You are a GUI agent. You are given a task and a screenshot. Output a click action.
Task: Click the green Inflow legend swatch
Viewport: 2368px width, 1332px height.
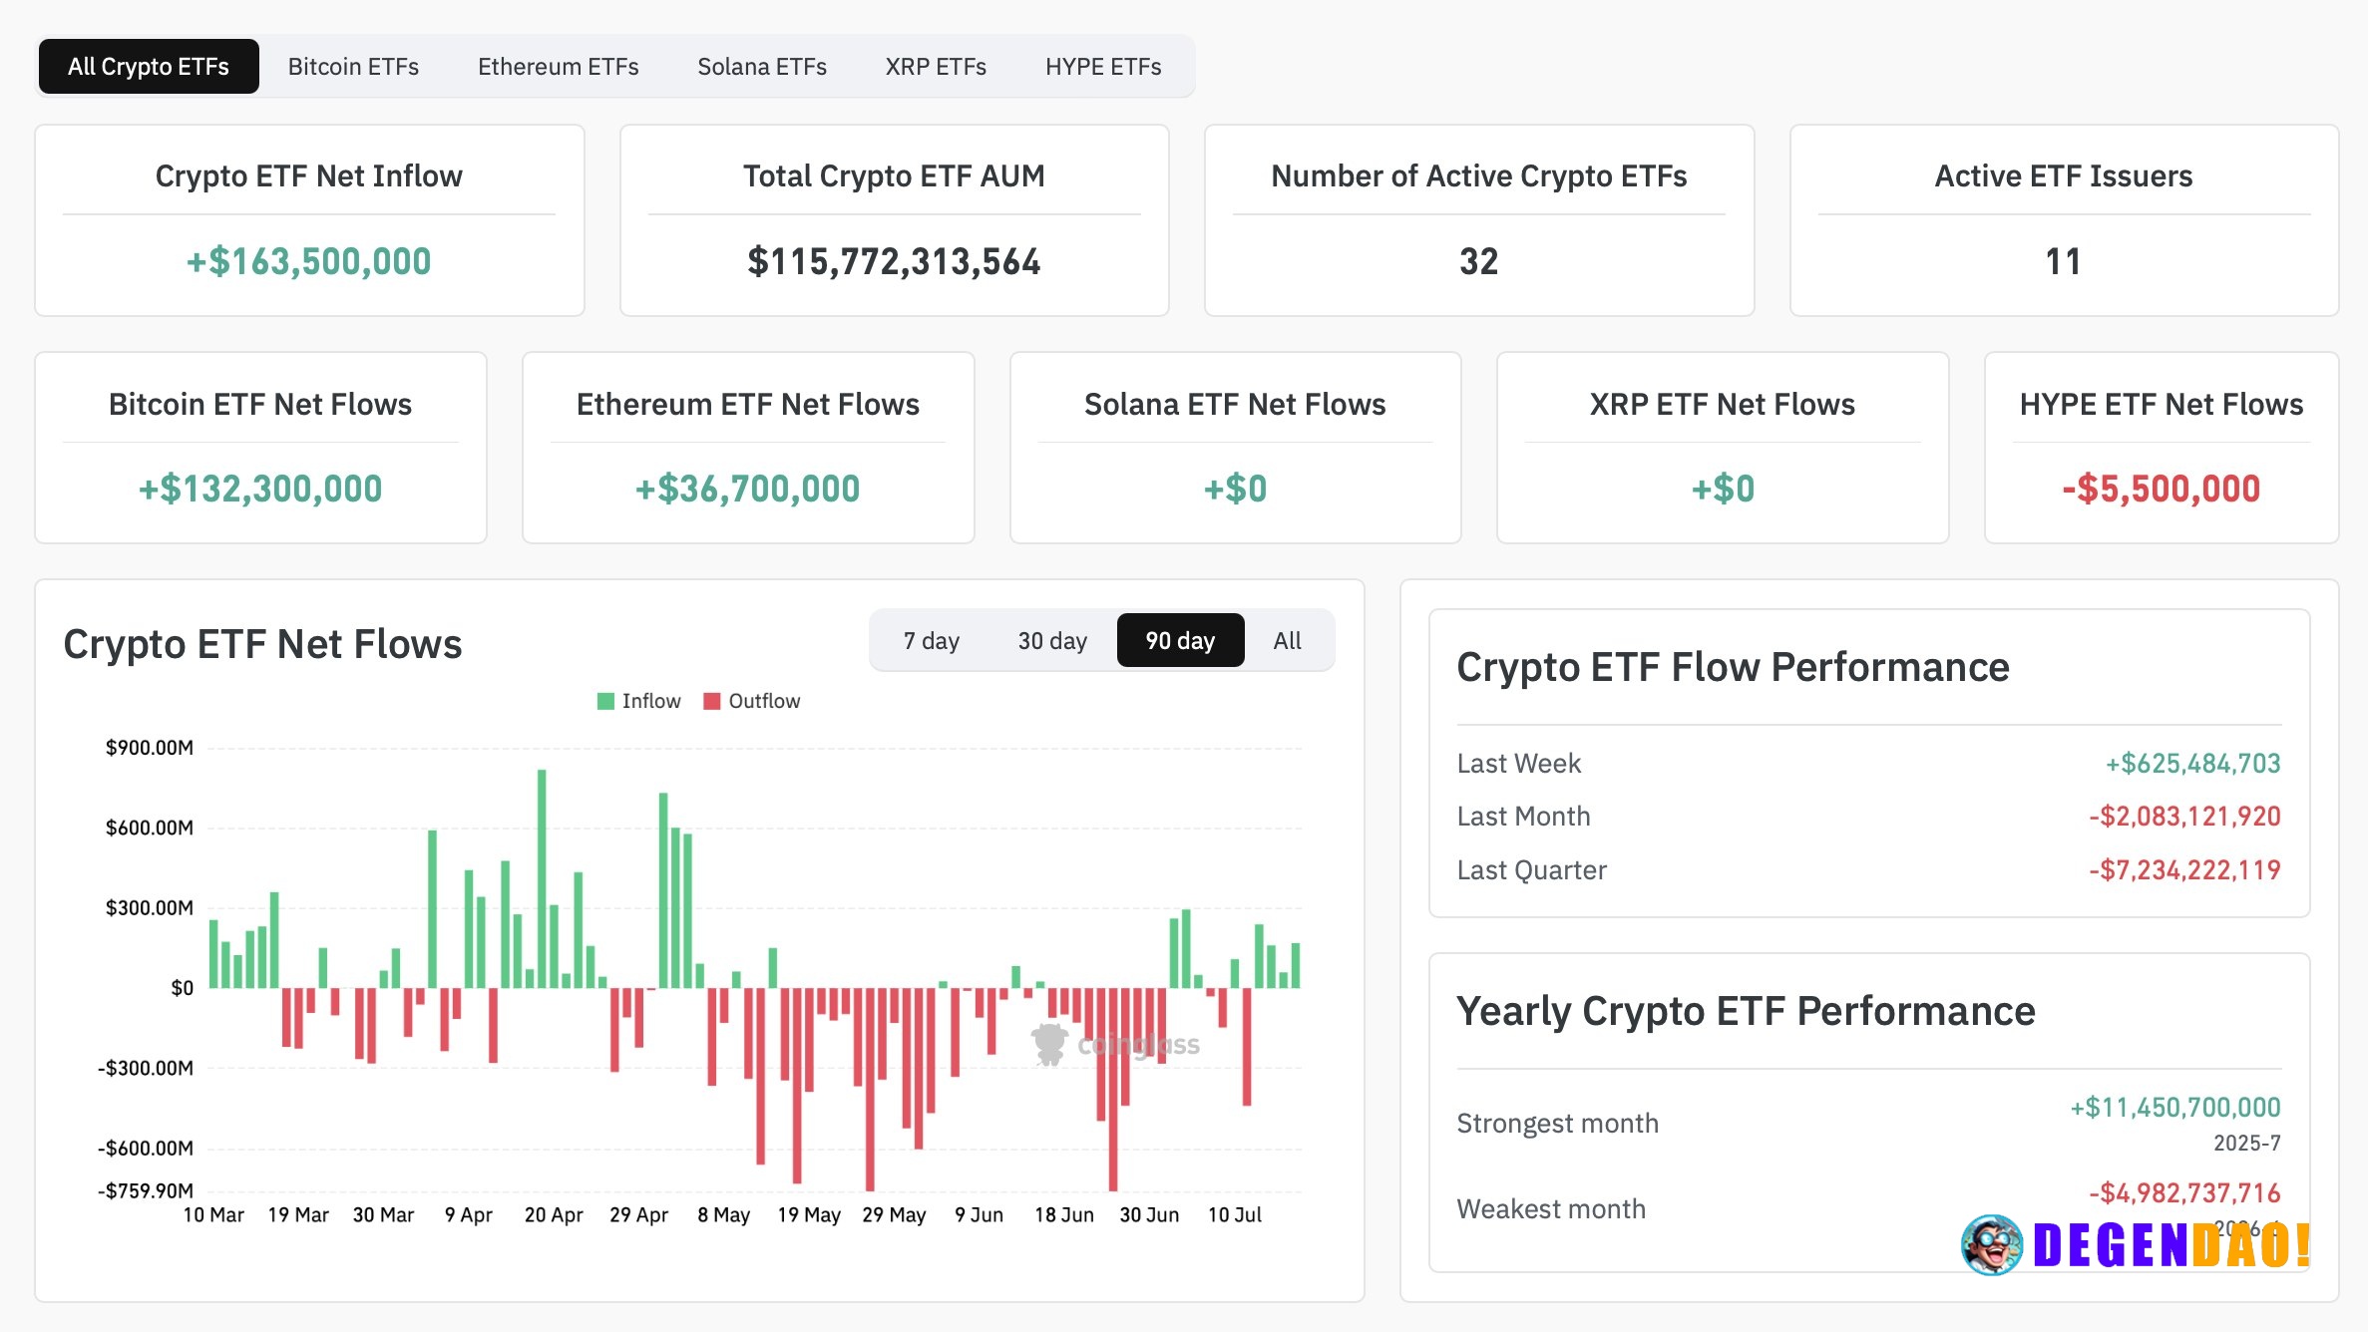[x=605, y=701]
